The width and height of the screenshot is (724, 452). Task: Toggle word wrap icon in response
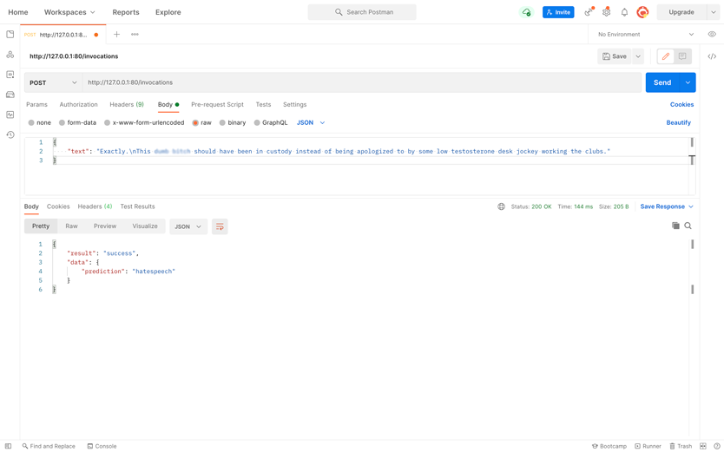[220, 226]
